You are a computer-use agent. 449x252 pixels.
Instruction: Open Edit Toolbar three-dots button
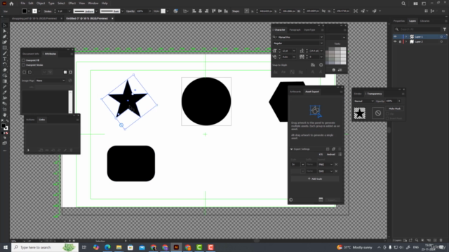(5, 150)
